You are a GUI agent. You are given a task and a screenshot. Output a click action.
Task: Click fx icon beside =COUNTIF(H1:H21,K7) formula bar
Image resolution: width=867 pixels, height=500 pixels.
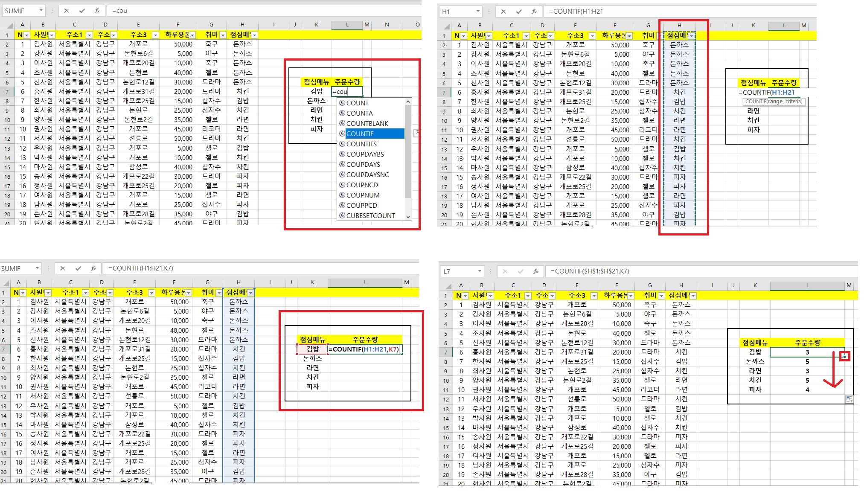93,268
